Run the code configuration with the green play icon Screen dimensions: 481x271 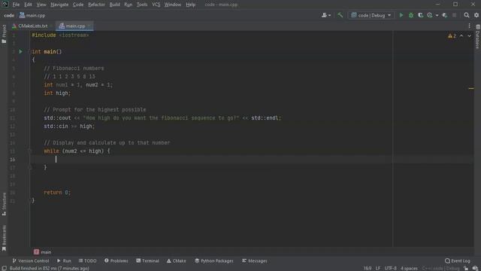(x=401, y=15)
